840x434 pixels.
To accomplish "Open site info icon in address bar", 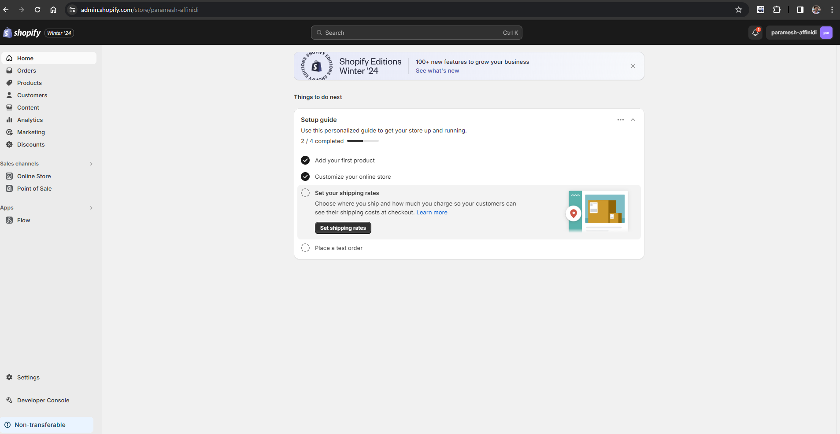I will click(x=72, y=10).
